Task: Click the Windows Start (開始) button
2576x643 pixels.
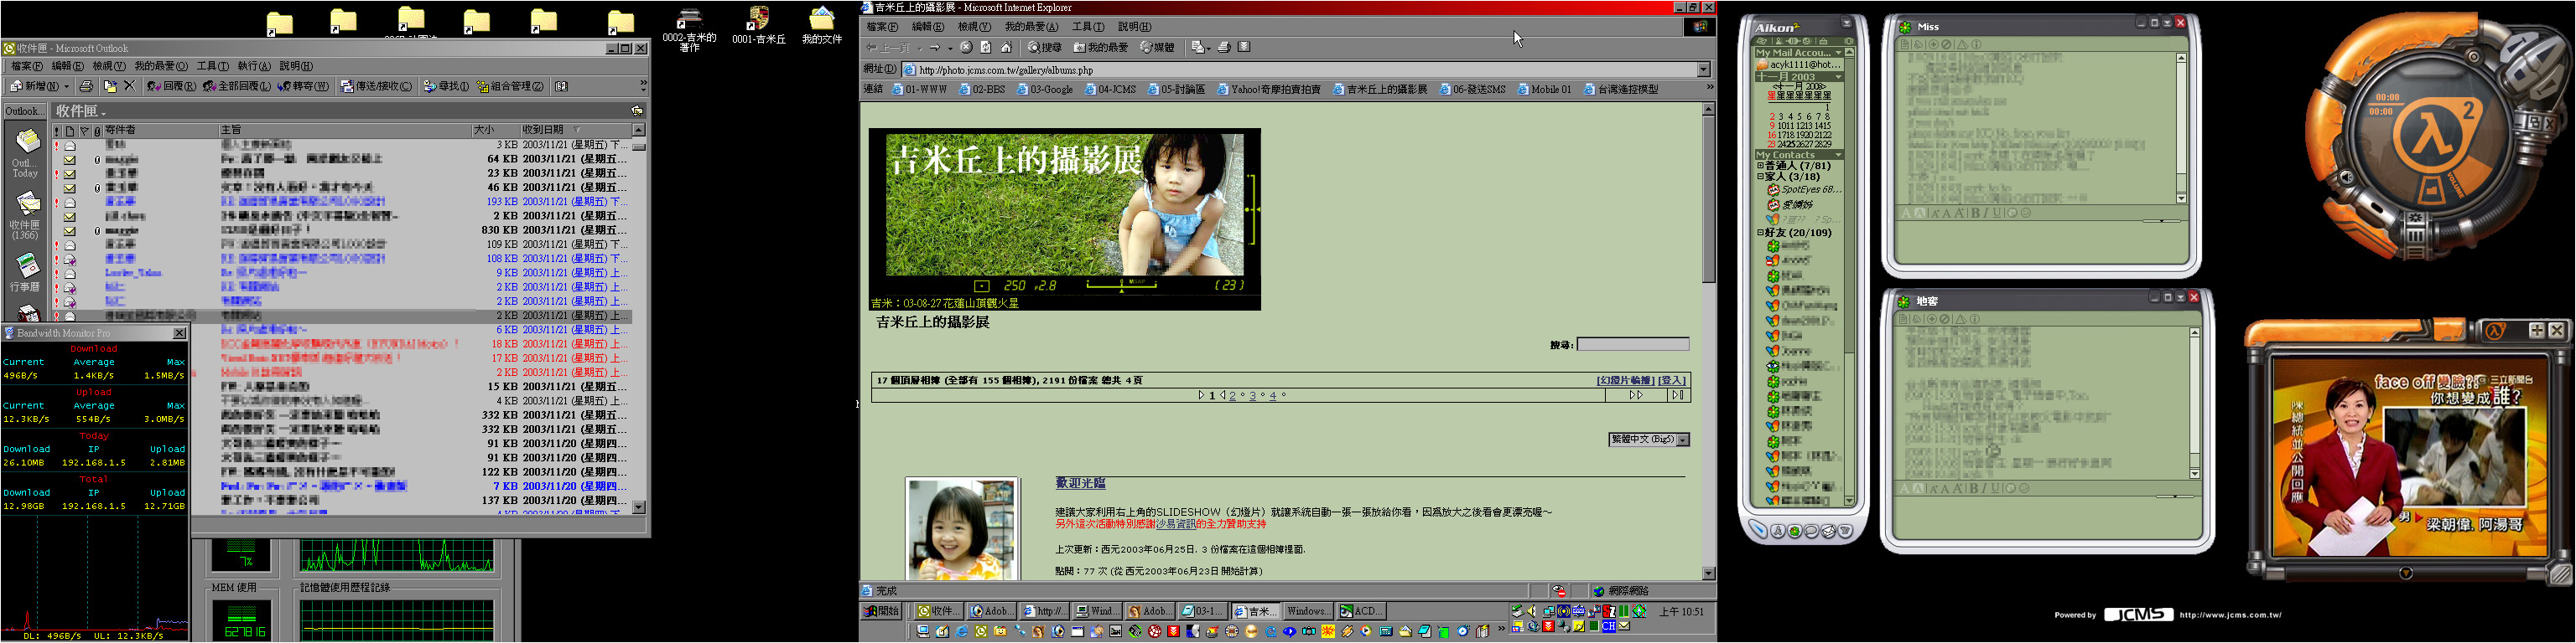Action: pyautogui.click(x=883, y=611)
